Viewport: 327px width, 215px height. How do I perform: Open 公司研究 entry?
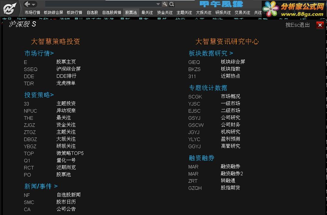click(x=230, y=118)
